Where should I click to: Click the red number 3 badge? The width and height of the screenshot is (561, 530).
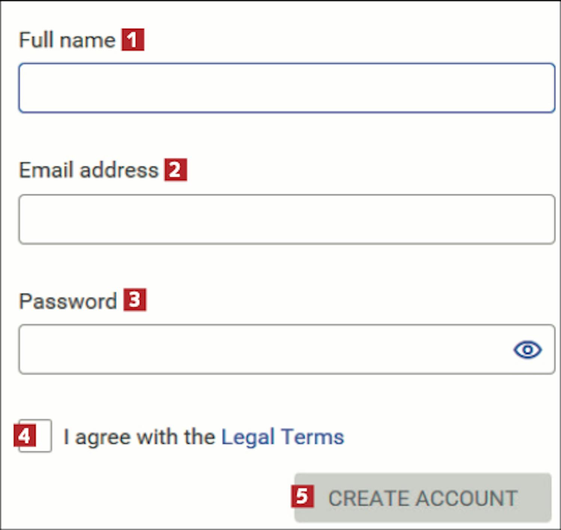point(135,300)
